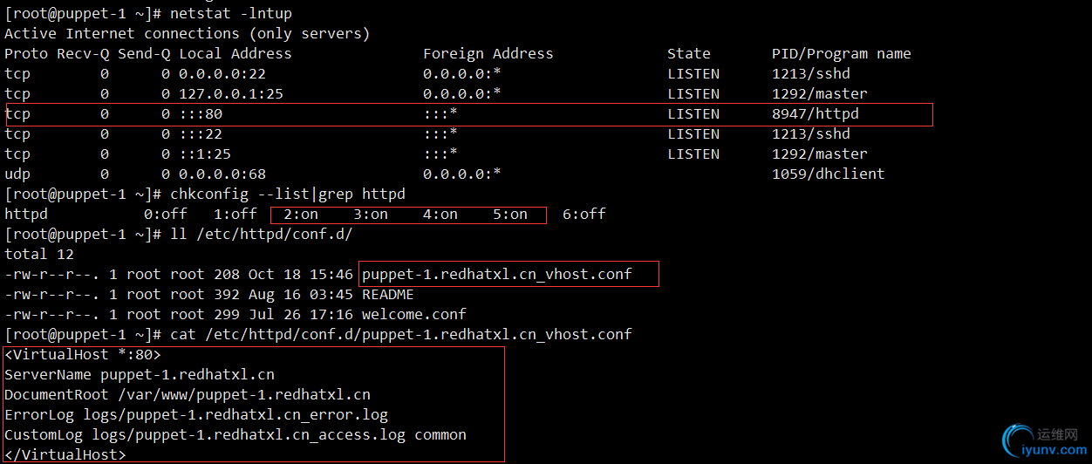Click the 6:off runlevel value
1092x464 pixels.
[584, 214]
